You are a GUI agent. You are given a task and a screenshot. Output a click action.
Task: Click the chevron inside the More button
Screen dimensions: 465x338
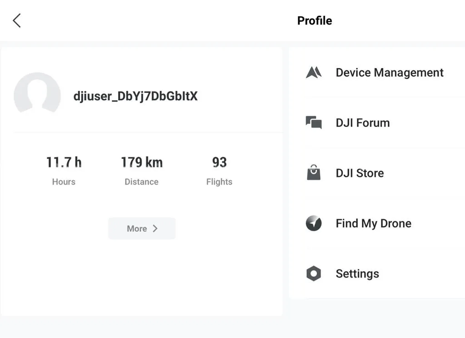(155, 228)
